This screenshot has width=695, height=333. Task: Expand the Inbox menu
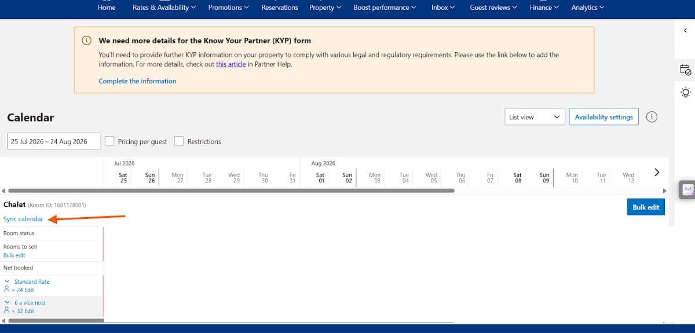point(443,8)
